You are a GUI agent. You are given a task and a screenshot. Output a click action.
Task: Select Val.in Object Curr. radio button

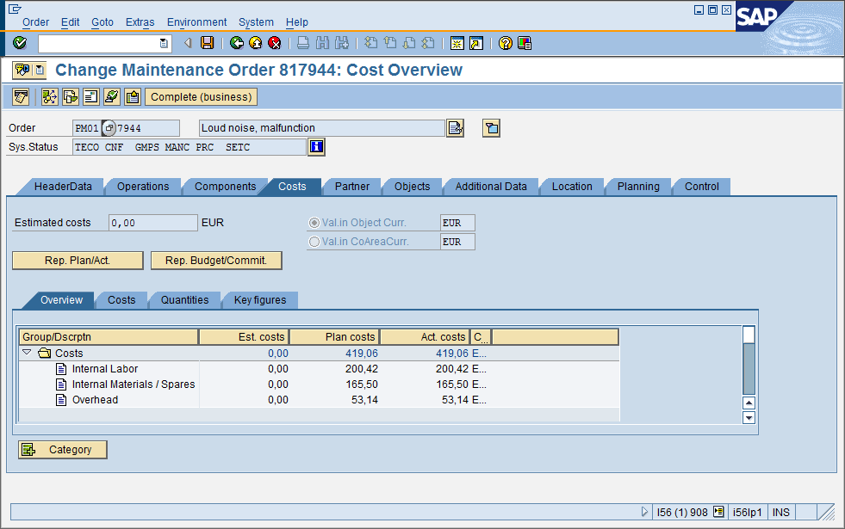pyautogui.click(x=314, y=223)
